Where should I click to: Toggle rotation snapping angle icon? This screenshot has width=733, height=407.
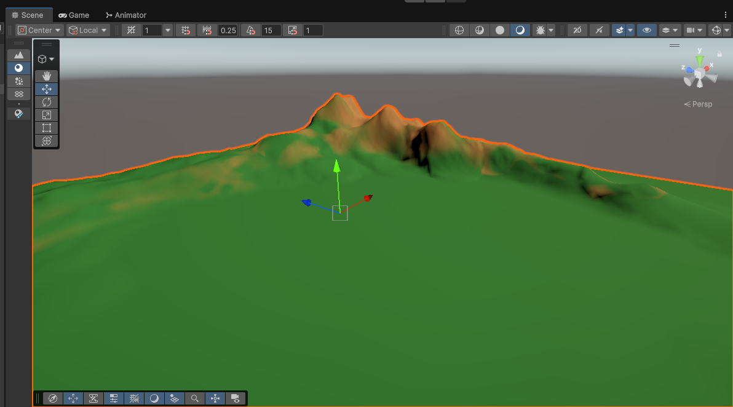(x=250, y=30)
